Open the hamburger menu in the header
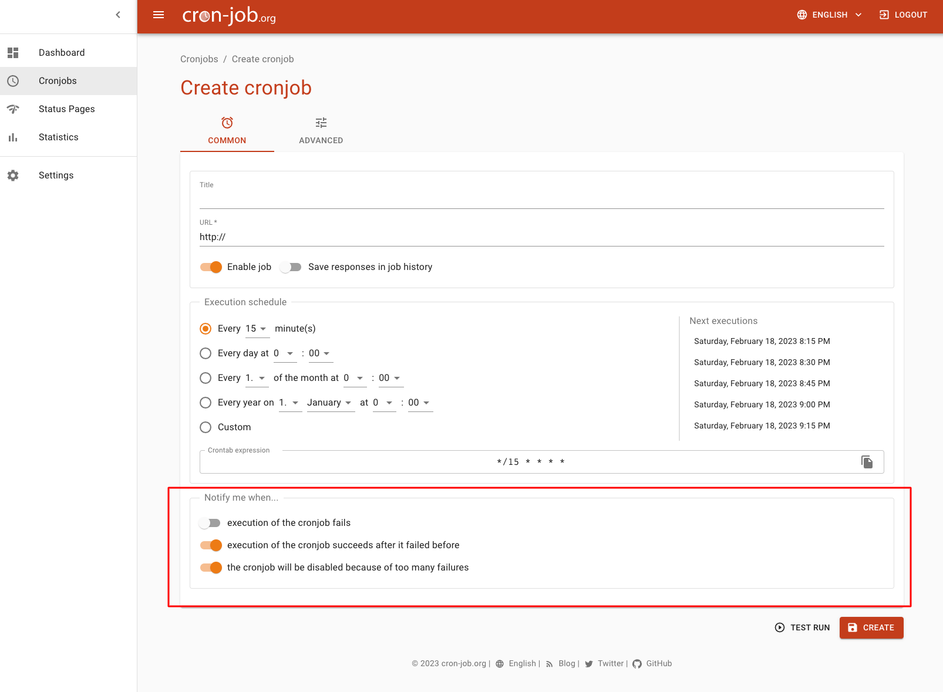The width and height of the screenshot is (943, 692). [x=159, y=15]
